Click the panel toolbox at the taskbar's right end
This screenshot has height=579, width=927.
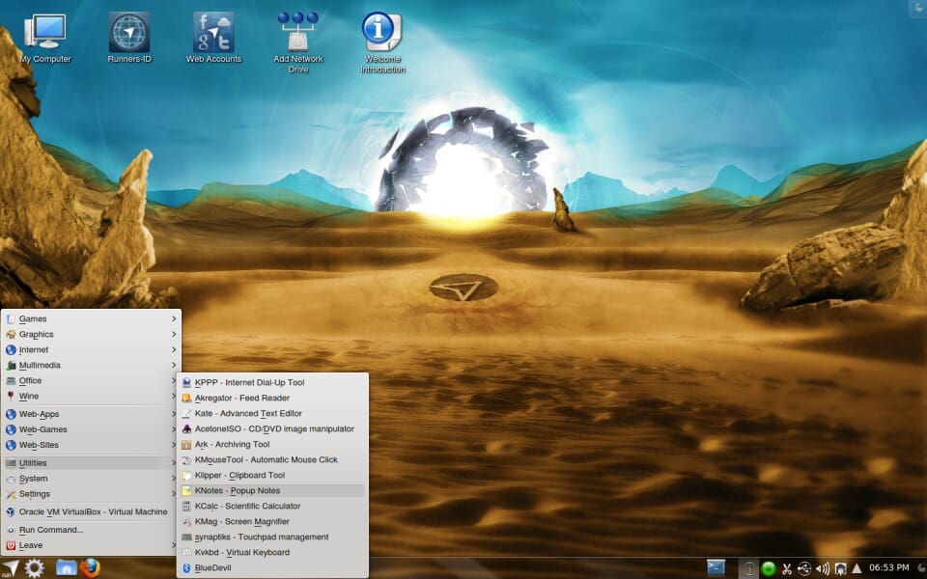[921, 567]
